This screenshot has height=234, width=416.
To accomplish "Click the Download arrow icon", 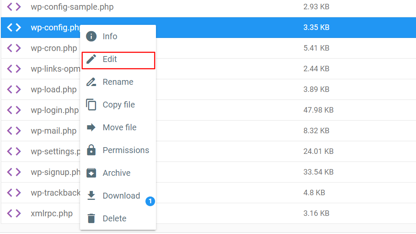I will [91, 196].
